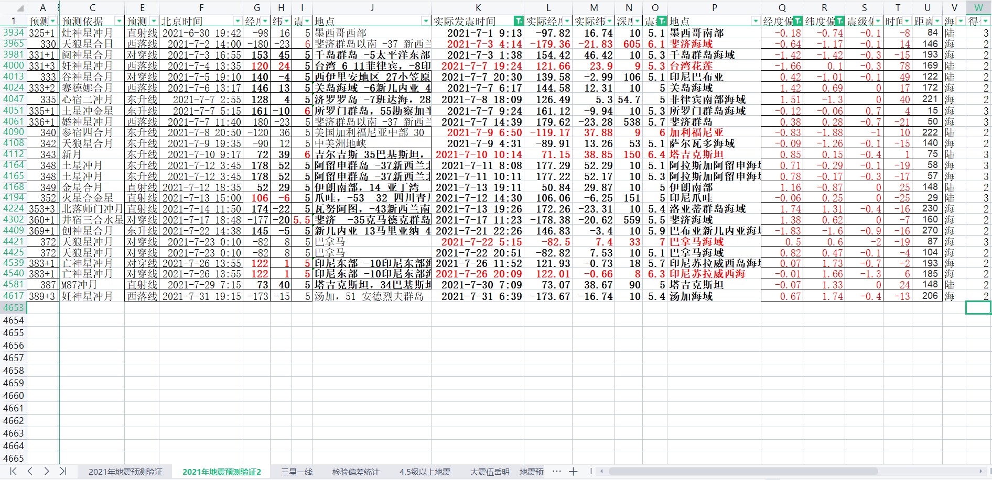This screenshot has height=480, width=992.
Task: Select the 2021年地震预测验证2 sheet tab
Action: pos(222,472)
